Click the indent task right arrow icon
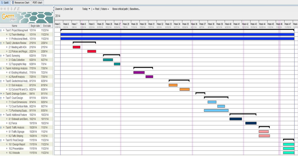298x156 pixels. point(5,9)
